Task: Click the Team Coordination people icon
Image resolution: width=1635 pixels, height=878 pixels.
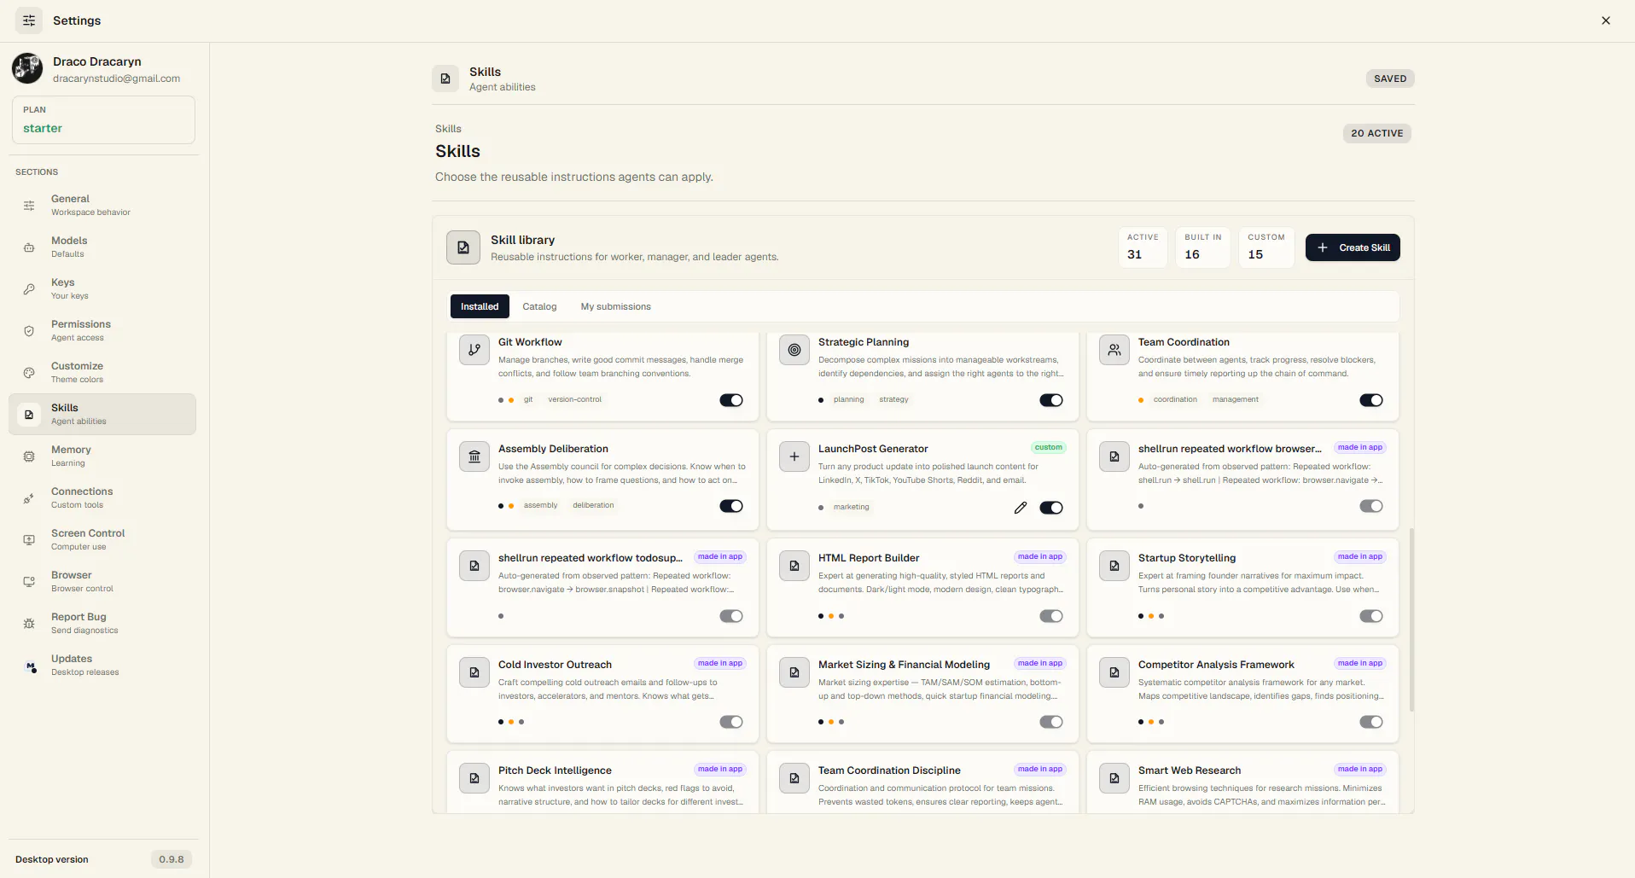Action: (x=1114, y=350)
